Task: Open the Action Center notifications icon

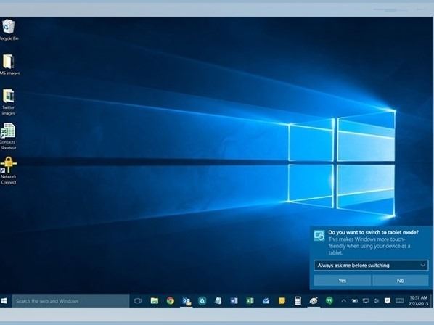Action: [388, 300]
